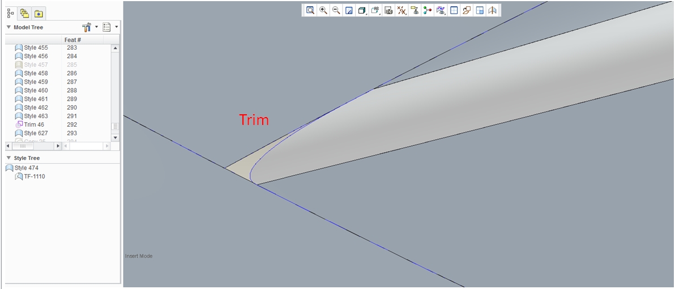Open the curvature analysis display icon
The image size is (675, 289).
[441, 10]
